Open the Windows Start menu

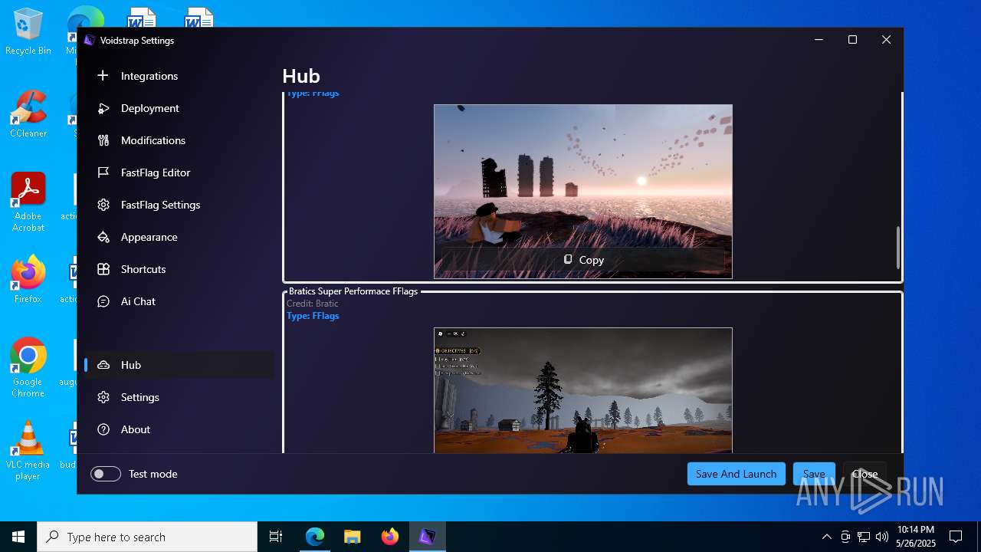(x=18, y=537)
